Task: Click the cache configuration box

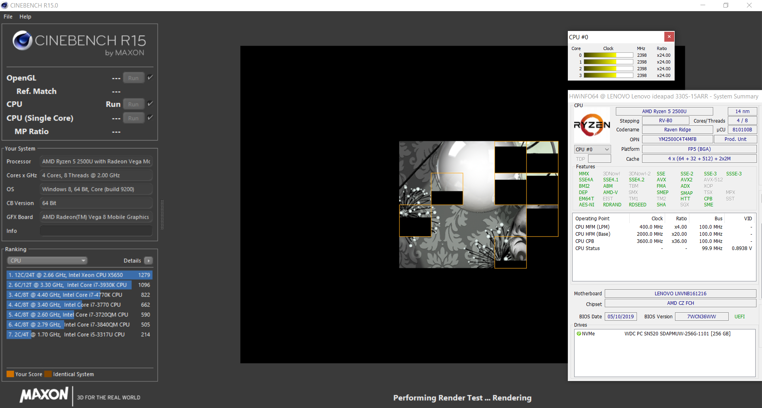Action: pyautogui.click(x=699, y=159)
